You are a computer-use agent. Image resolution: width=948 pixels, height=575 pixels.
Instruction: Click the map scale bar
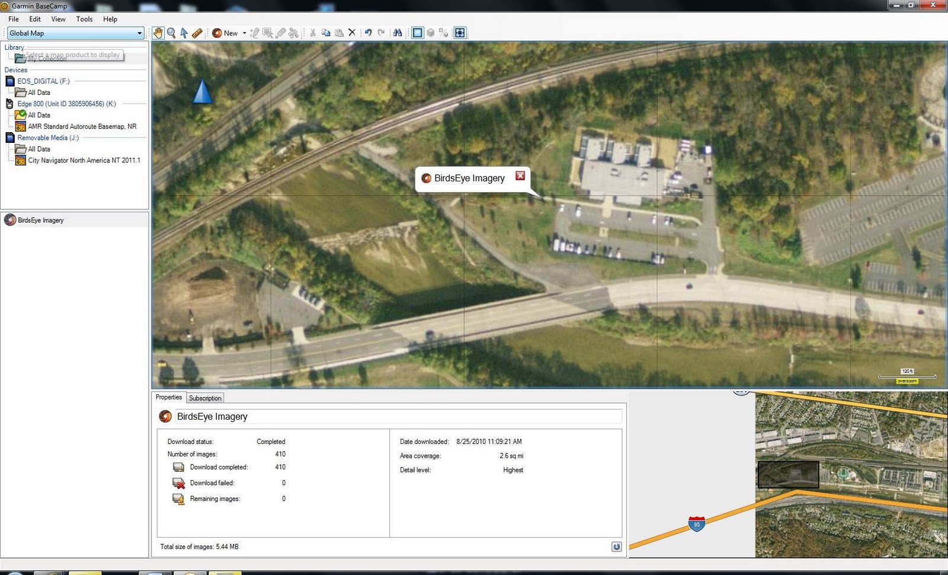pos(907,376)
